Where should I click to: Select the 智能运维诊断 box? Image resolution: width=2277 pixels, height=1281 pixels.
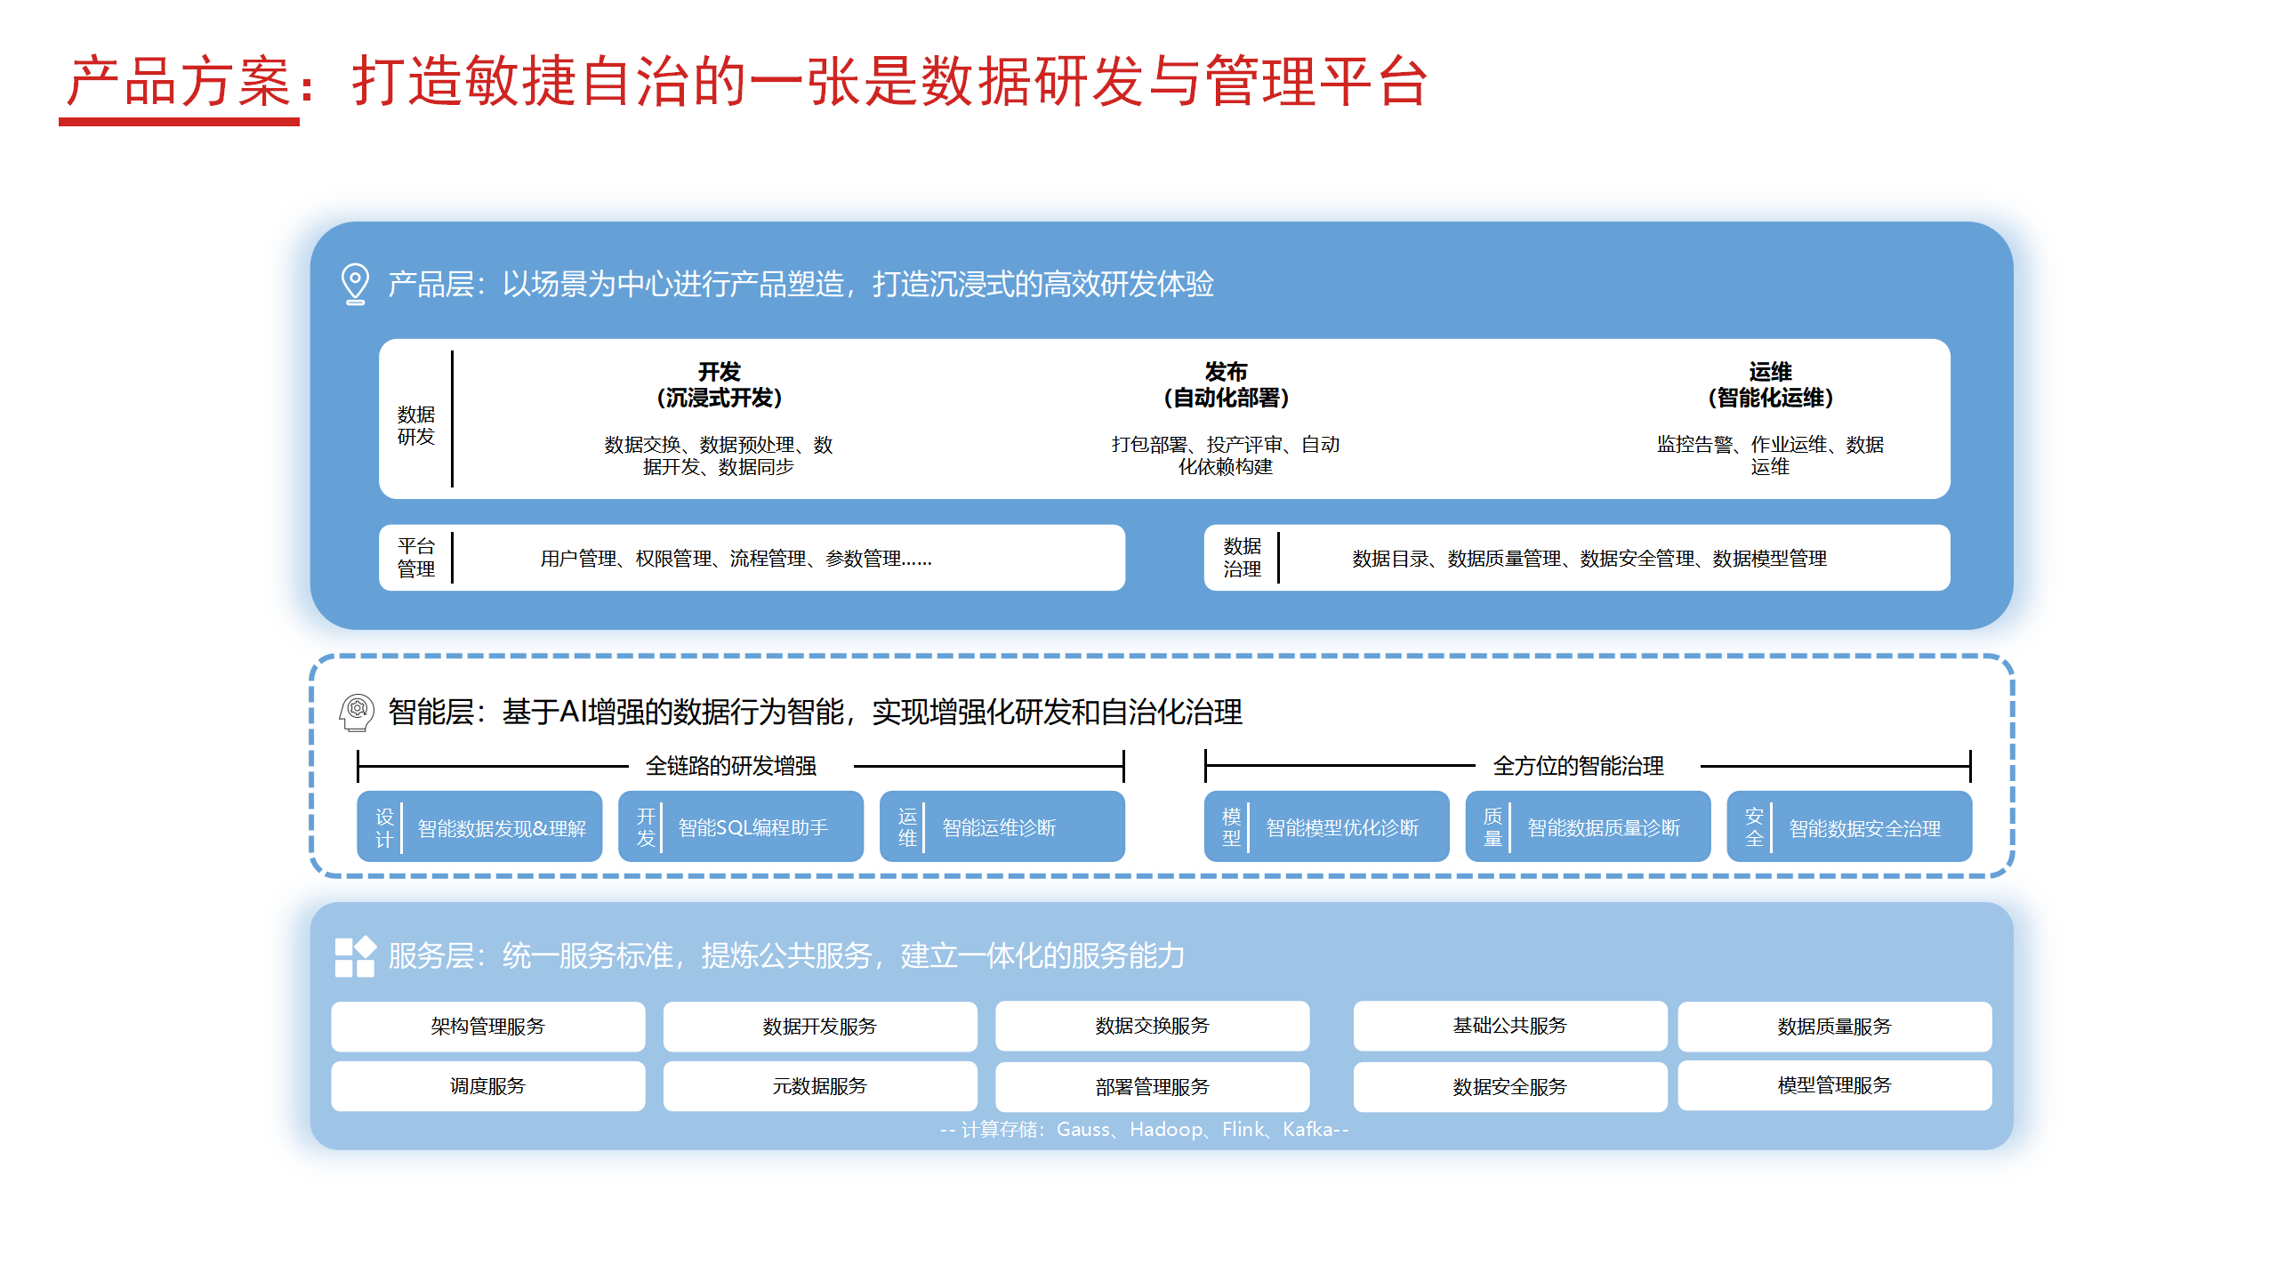click(x=1002, y=826)
